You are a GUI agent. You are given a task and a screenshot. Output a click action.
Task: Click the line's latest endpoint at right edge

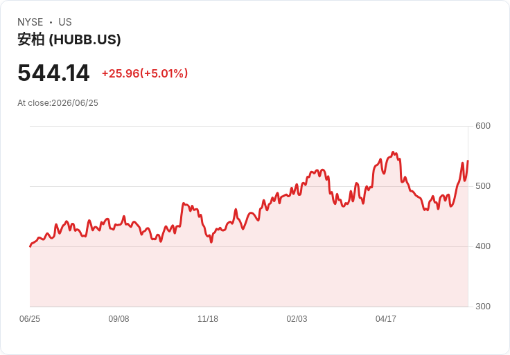468,161
